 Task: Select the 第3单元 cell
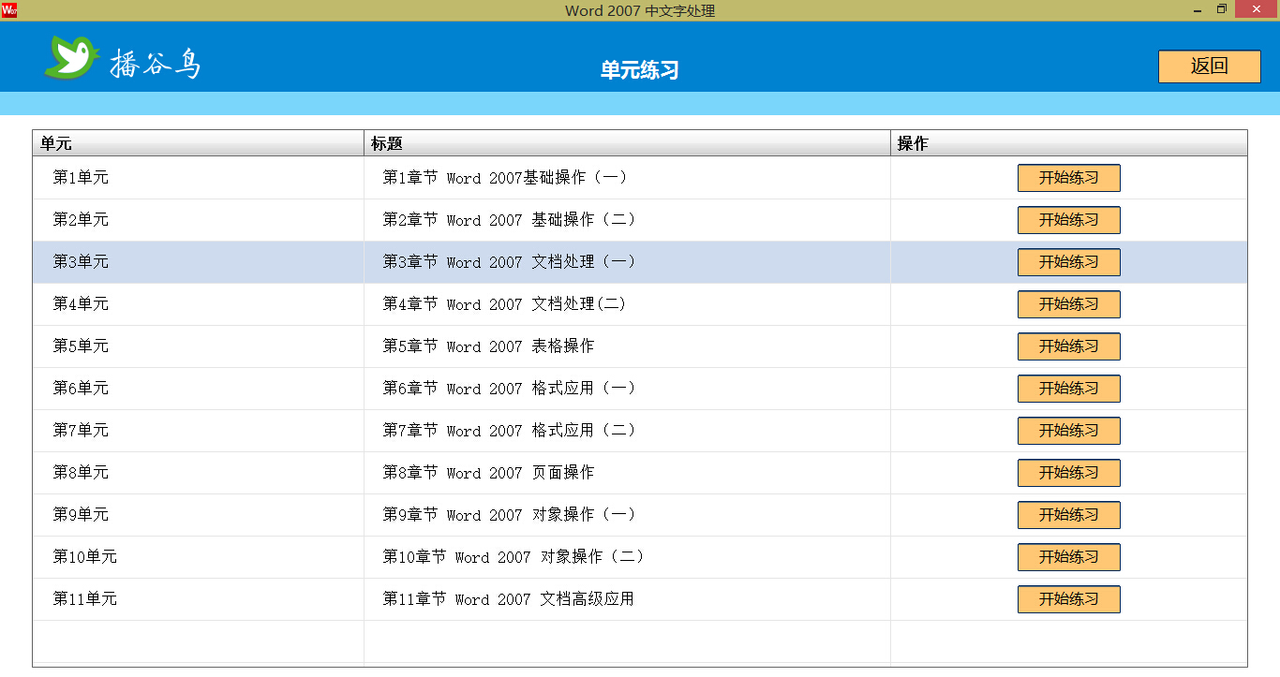pyautogui.click(x=198, y=262)
